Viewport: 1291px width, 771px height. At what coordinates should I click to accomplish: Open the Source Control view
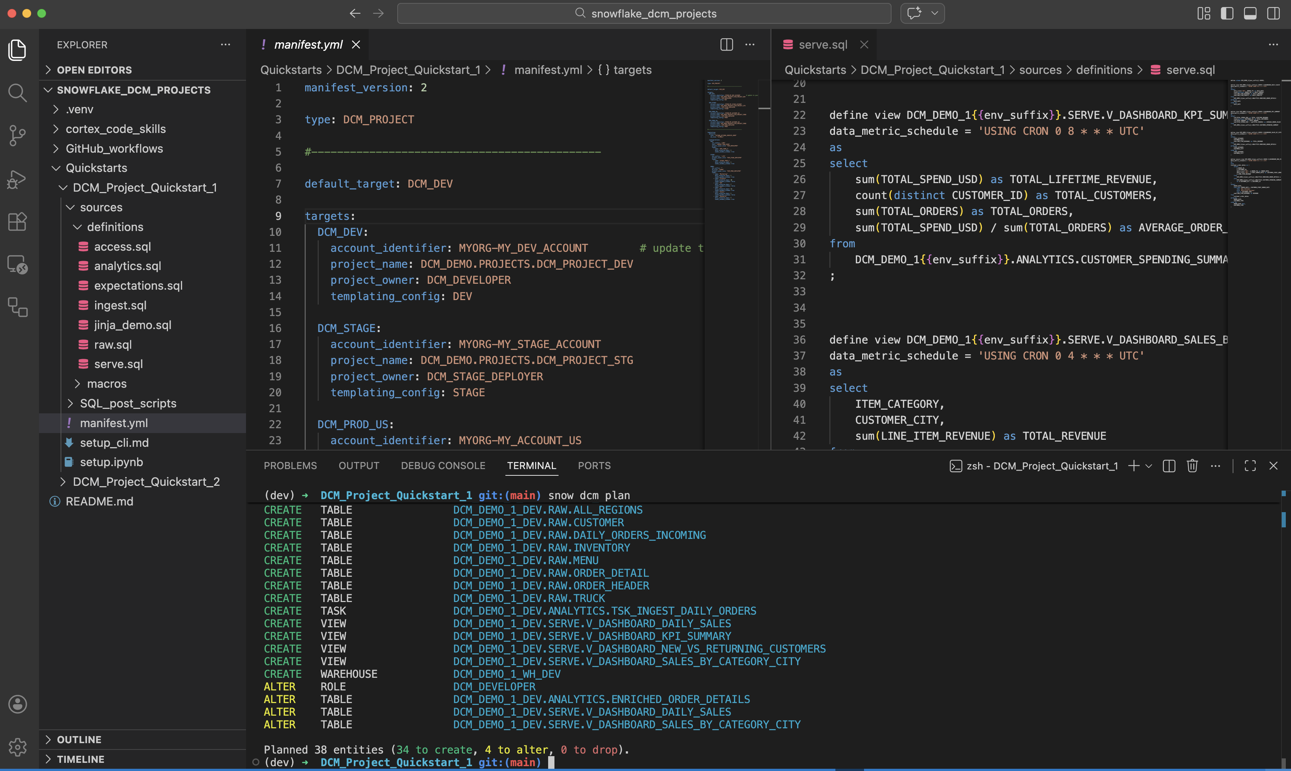(x=17, y=136)
